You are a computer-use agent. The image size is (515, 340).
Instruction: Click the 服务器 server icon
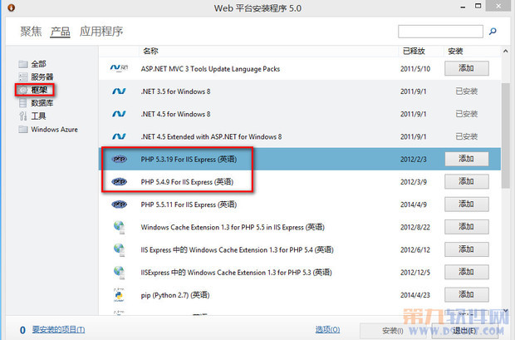[x=23, y=77]
